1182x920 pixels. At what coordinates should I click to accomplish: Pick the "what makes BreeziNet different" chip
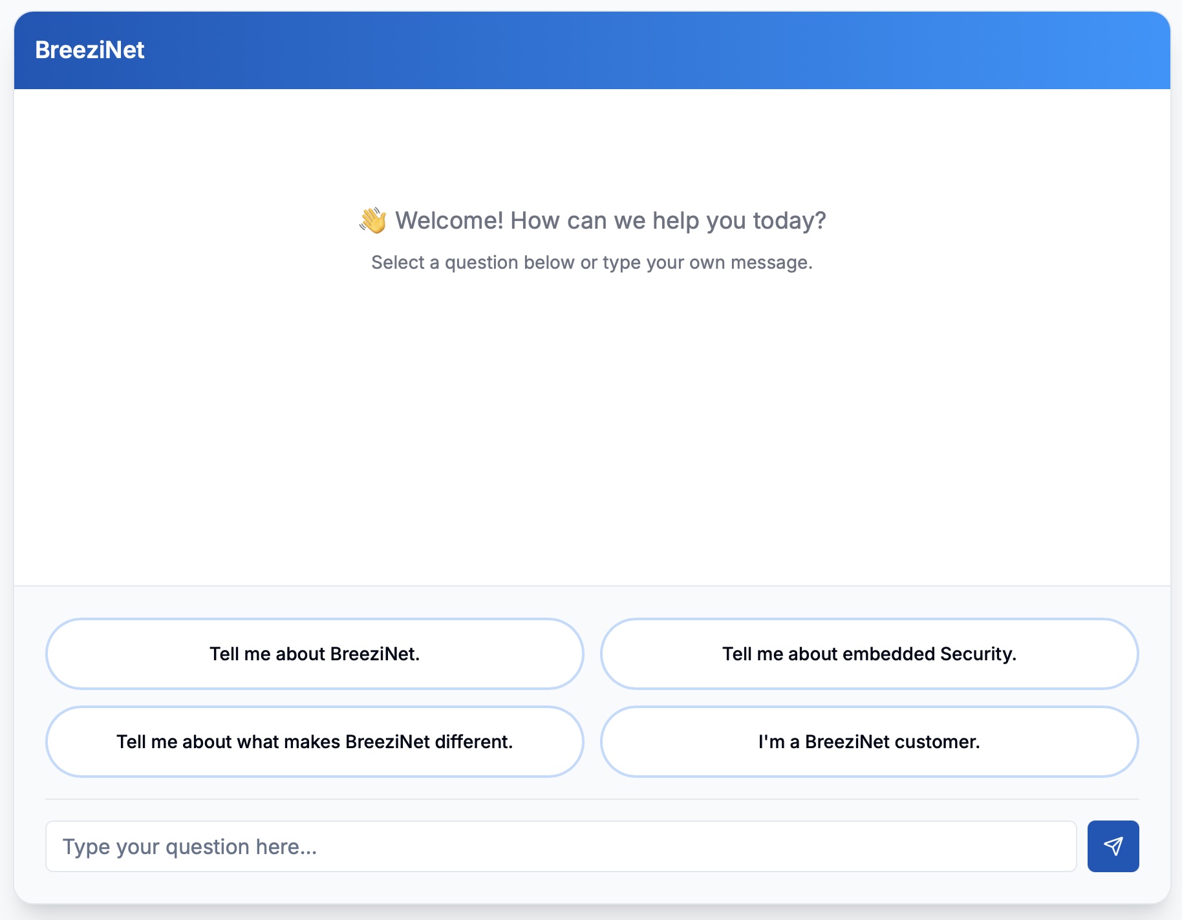coord(314,742)
